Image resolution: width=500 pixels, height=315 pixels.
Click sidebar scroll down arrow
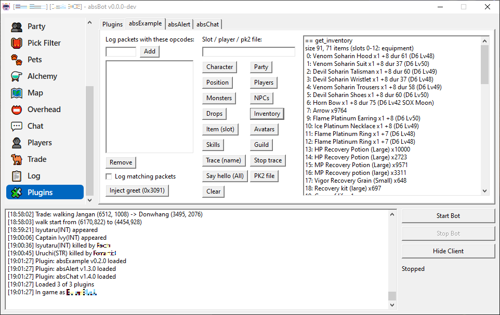coord(89,200)
